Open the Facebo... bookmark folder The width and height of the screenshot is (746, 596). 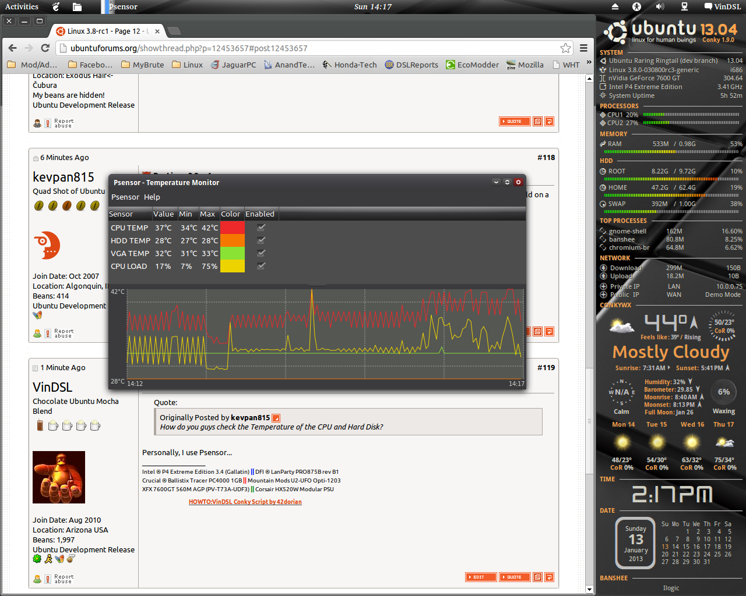point(90,65)
